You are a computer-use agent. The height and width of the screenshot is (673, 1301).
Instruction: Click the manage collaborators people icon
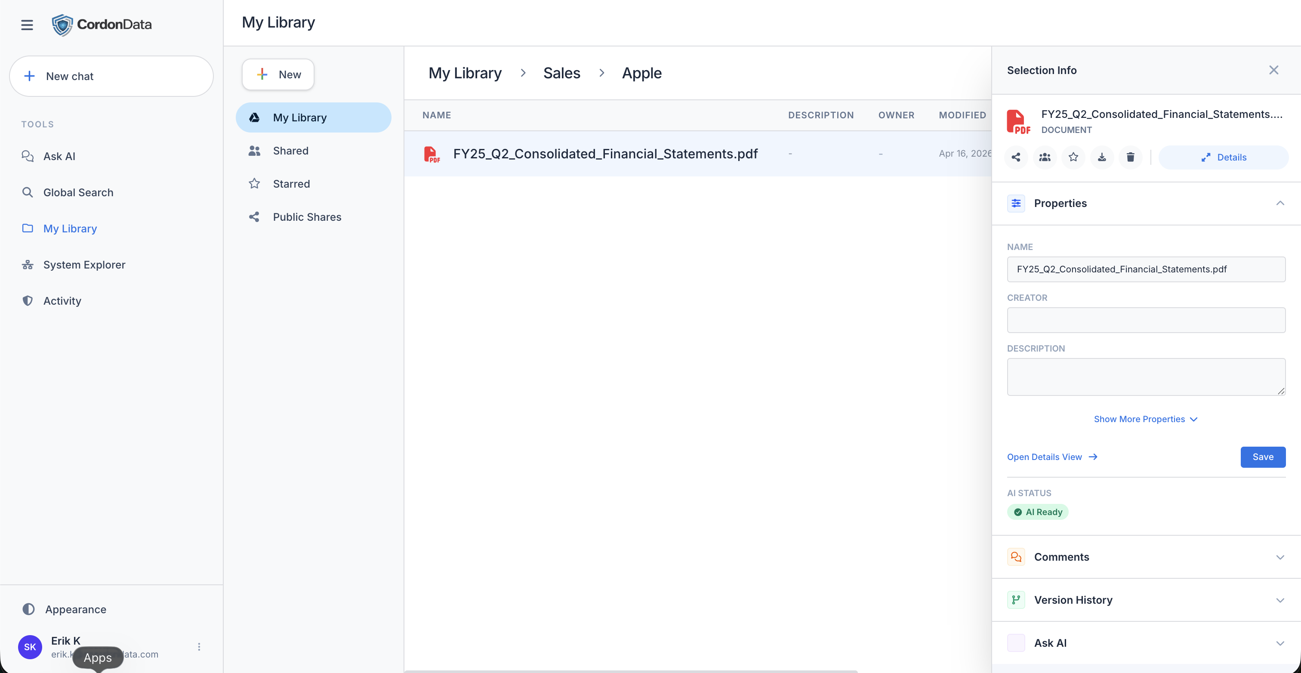click(x=1045, y=157)
